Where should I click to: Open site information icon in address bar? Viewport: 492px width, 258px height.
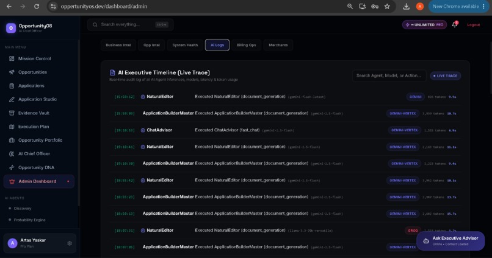(x=53, y=6)
